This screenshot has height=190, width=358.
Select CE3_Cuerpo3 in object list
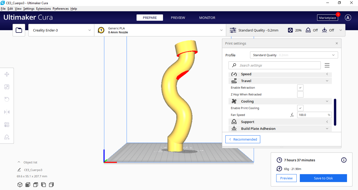[33, 170]
